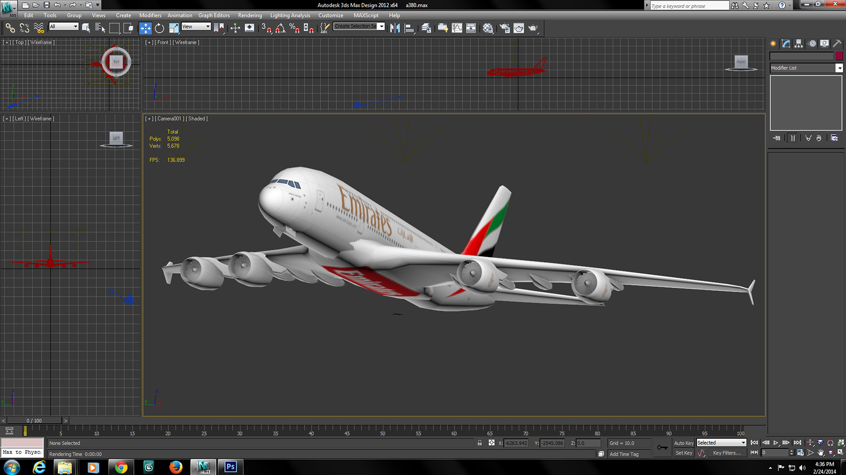Viewport: 846px width, 475px height.
Task: Toggle the Selection Lock padlock
Action: pyautogui.click(x=479, y=443)
